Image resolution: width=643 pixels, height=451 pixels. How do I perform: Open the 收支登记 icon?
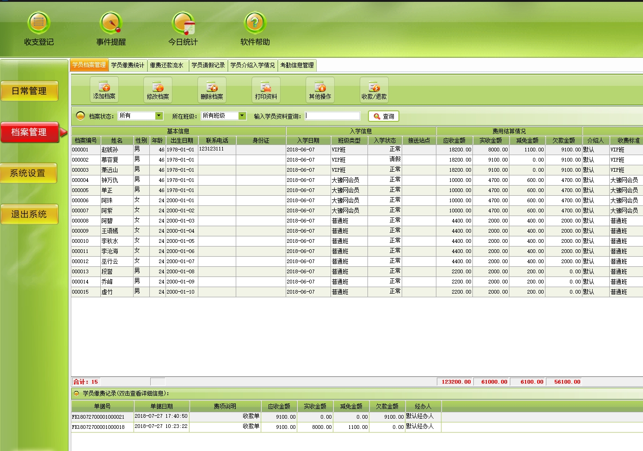[39, 24]
